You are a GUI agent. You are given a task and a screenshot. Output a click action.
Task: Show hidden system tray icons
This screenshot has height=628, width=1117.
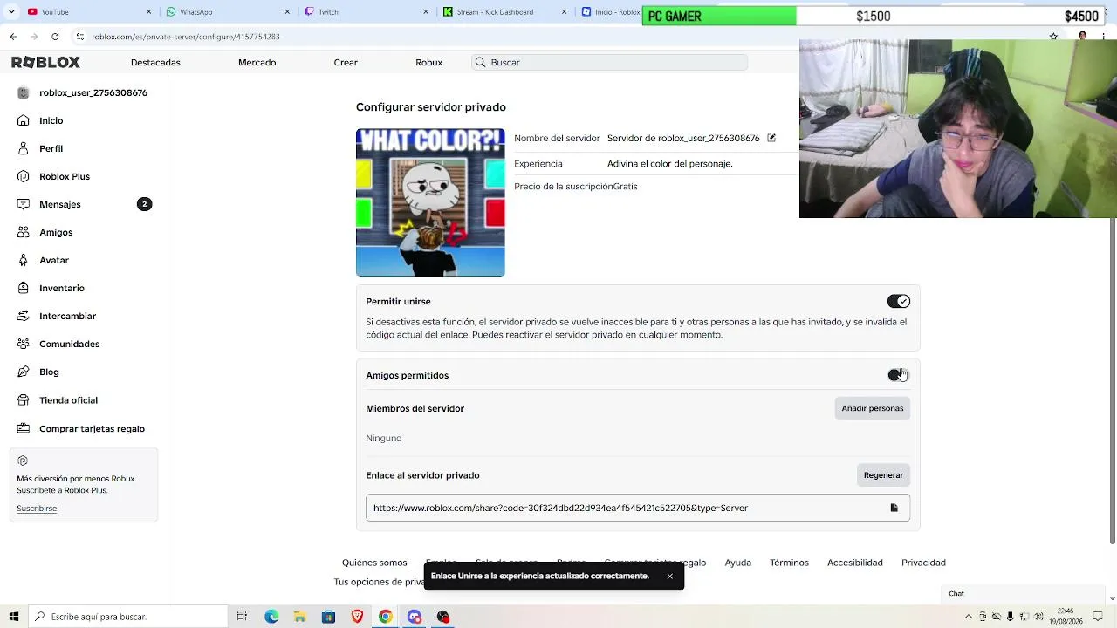(968, 617)
